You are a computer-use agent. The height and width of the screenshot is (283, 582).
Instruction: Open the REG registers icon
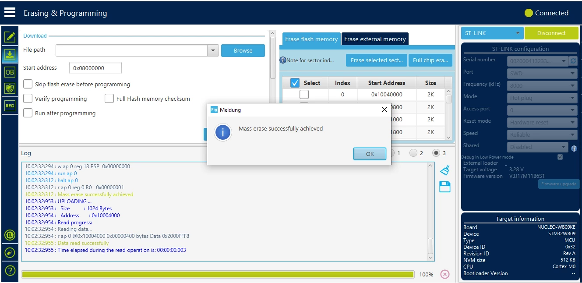(10, 105)
